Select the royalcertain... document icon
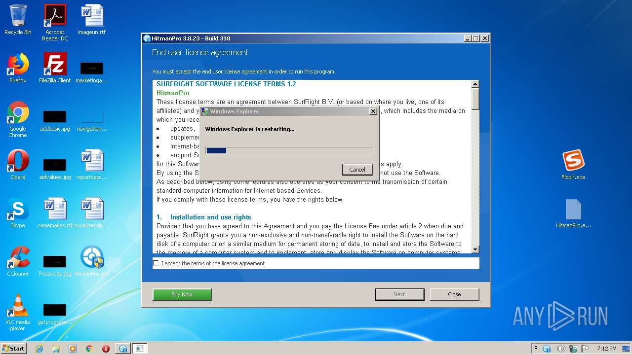Image resolution: width=632 pixels, height=355 pixels. pyautogui.click(x=92, y=213)
